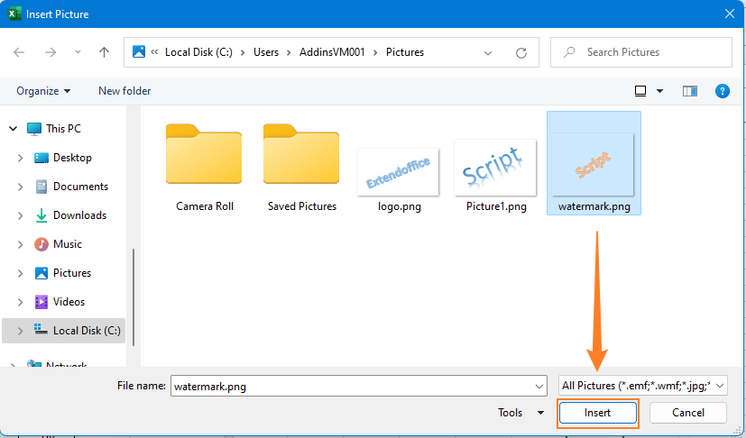Open the Camera Roll folder icon
The width and height of the screenshot is (746, 438).
pos(205,155)
